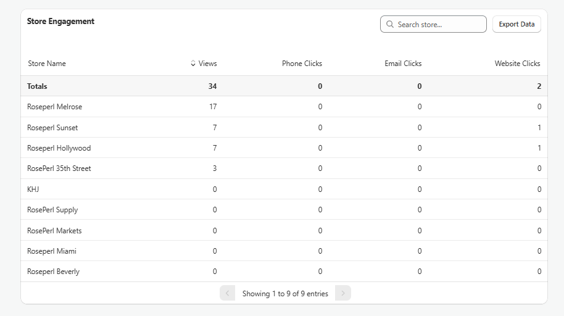This screenshot has height=316, width=564.
Task: Click the Roseperl Beverly store name
Action: [x=53, y=272]
